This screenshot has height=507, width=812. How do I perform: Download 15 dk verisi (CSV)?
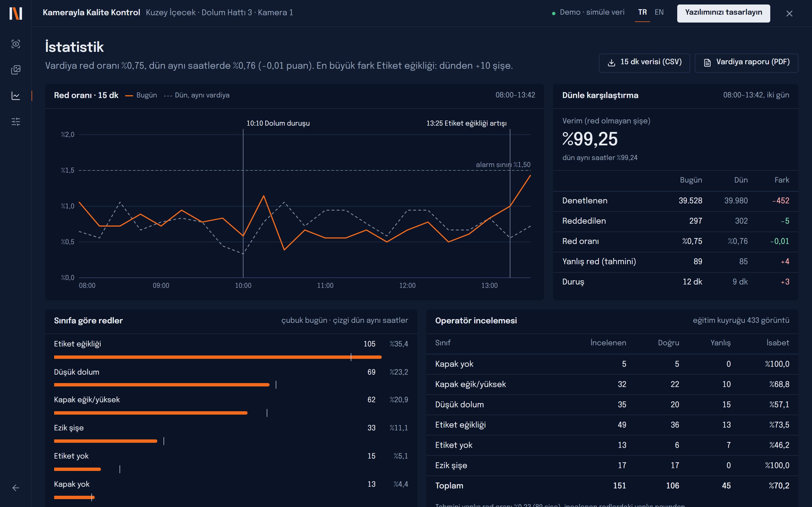(x=644, y=63)
